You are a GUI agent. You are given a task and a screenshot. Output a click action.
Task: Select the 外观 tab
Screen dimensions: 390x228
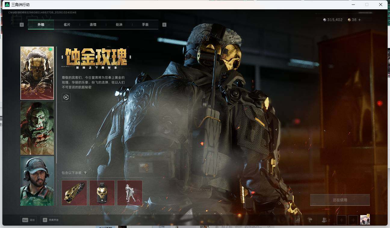(41, 25)
